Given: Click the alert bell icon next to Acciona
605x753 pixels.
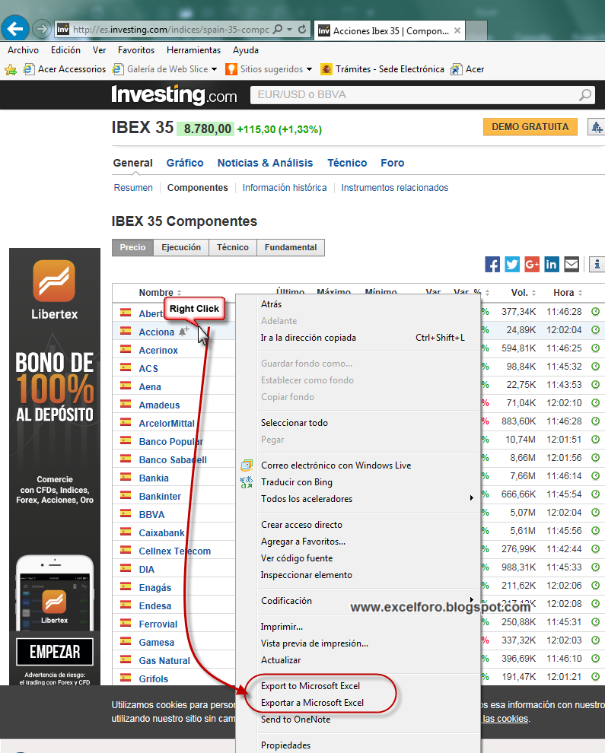Looking at the screenshot, I should tap(183, 332).
